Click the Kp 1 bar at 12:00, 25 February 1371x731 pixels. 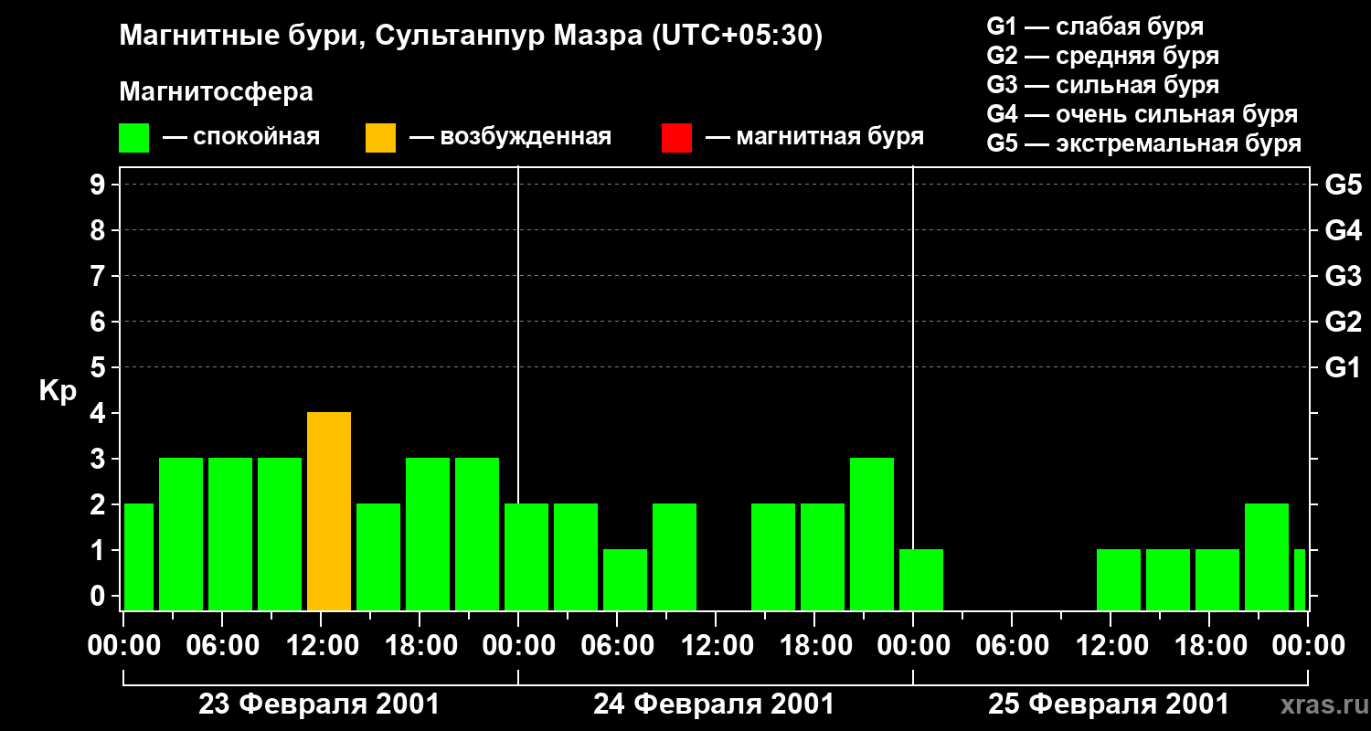point(1119,580)
